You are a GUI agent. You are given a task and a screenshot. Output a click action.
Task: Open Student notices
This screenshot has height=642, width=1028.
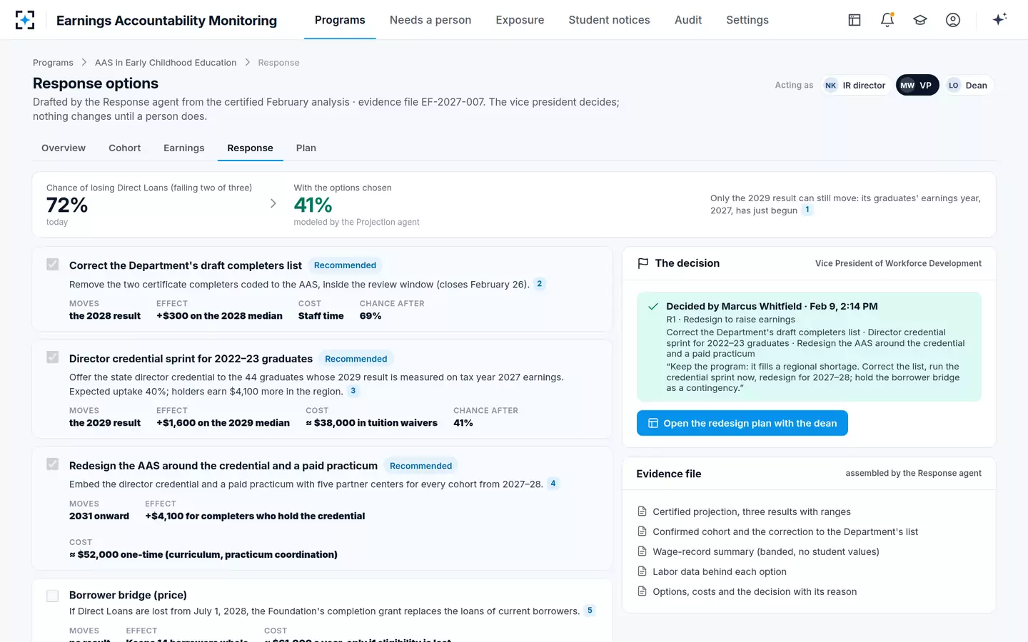coord(609,20)
